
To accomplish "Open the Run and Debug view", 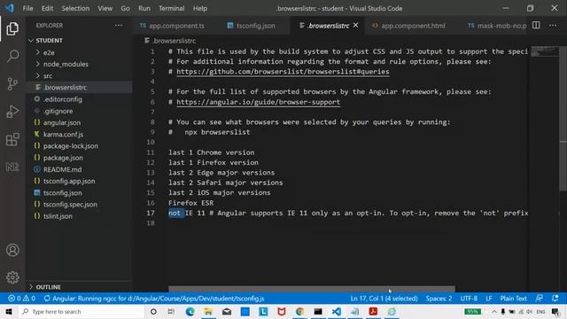I will pos(12,112).
